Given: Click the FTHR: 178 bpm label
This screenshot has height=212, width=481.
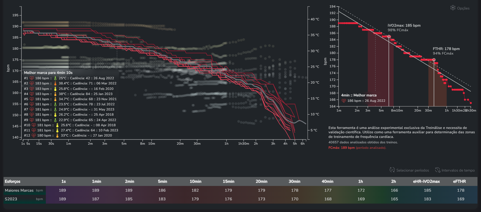Looking at the screenshot, I should pyautogui.click(x=446, y=49).
